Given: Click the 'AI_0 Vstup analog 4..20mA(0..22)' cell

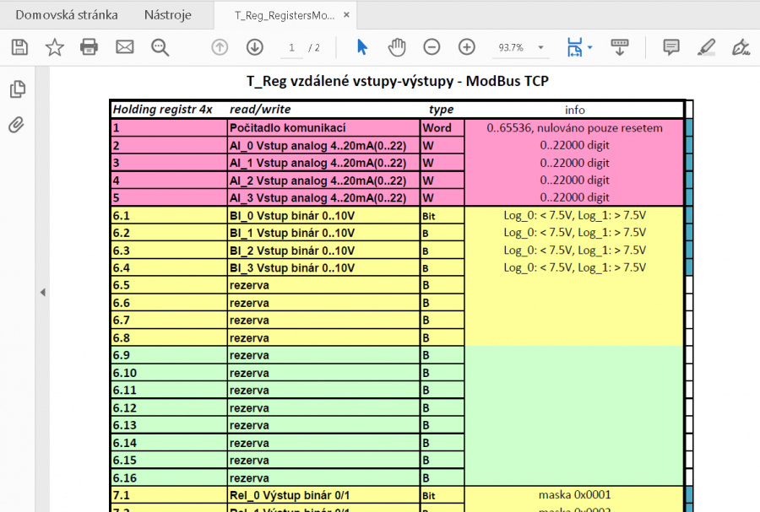Looking at the screenshot, I should pos(323,146).
